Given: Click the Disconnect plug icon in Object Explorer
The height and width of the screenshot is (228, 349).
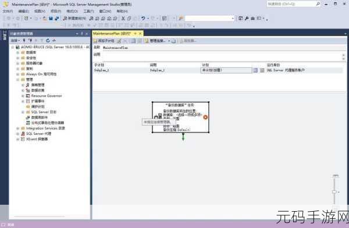Looking at the screenshot, I should [x=30, y=41].
